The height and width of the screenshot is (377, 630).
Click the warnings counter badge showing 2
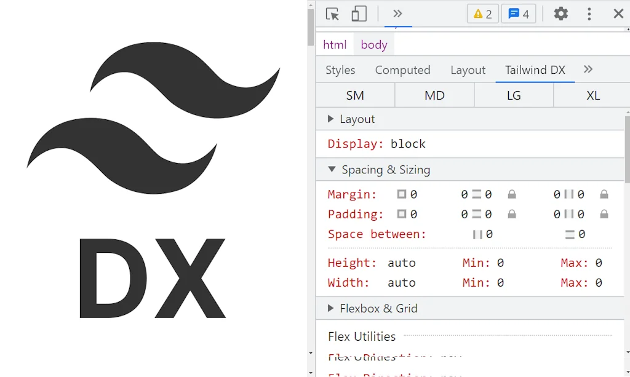(x=482, y=14)
